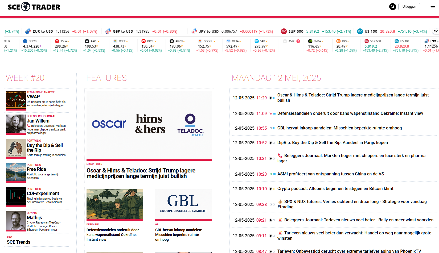The image size is (439, 253).
Task: Open the Defensieaandelen feature card headline
Action: (x=113, y=235)
